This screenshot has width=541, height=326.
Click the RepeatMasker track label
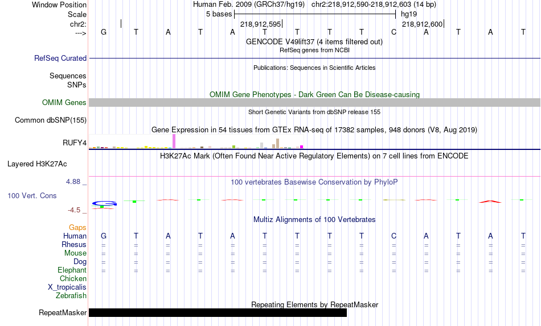63,312
